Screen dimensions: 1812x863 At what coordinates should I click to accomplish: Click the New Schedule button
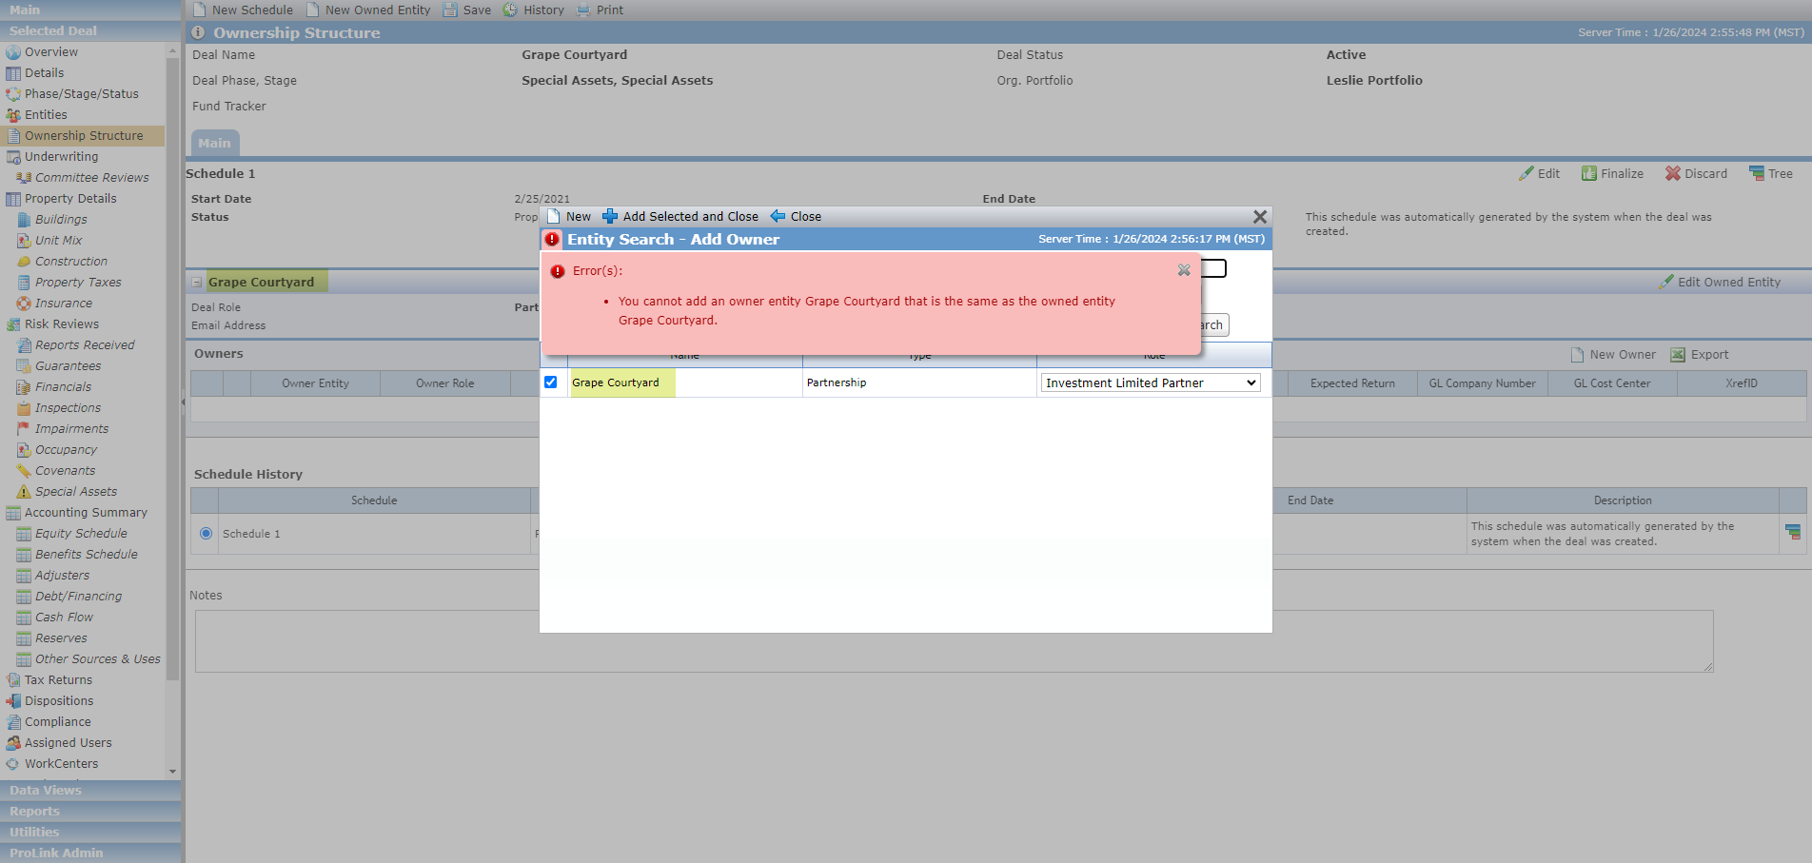[x=243, y=10]
